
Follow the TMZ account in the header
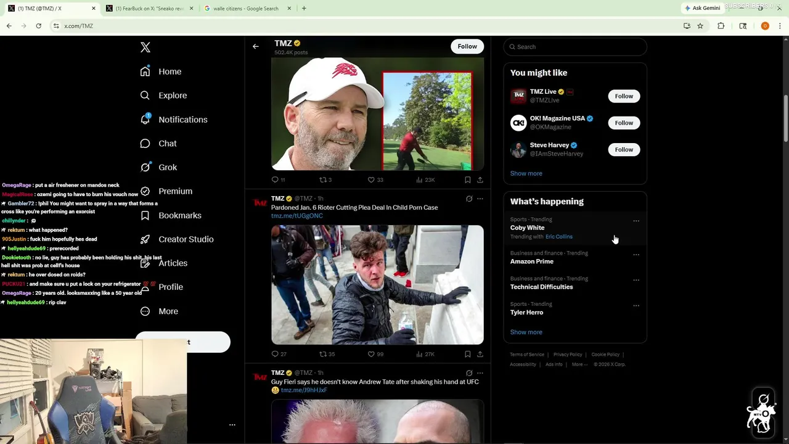tap(467, 46)
